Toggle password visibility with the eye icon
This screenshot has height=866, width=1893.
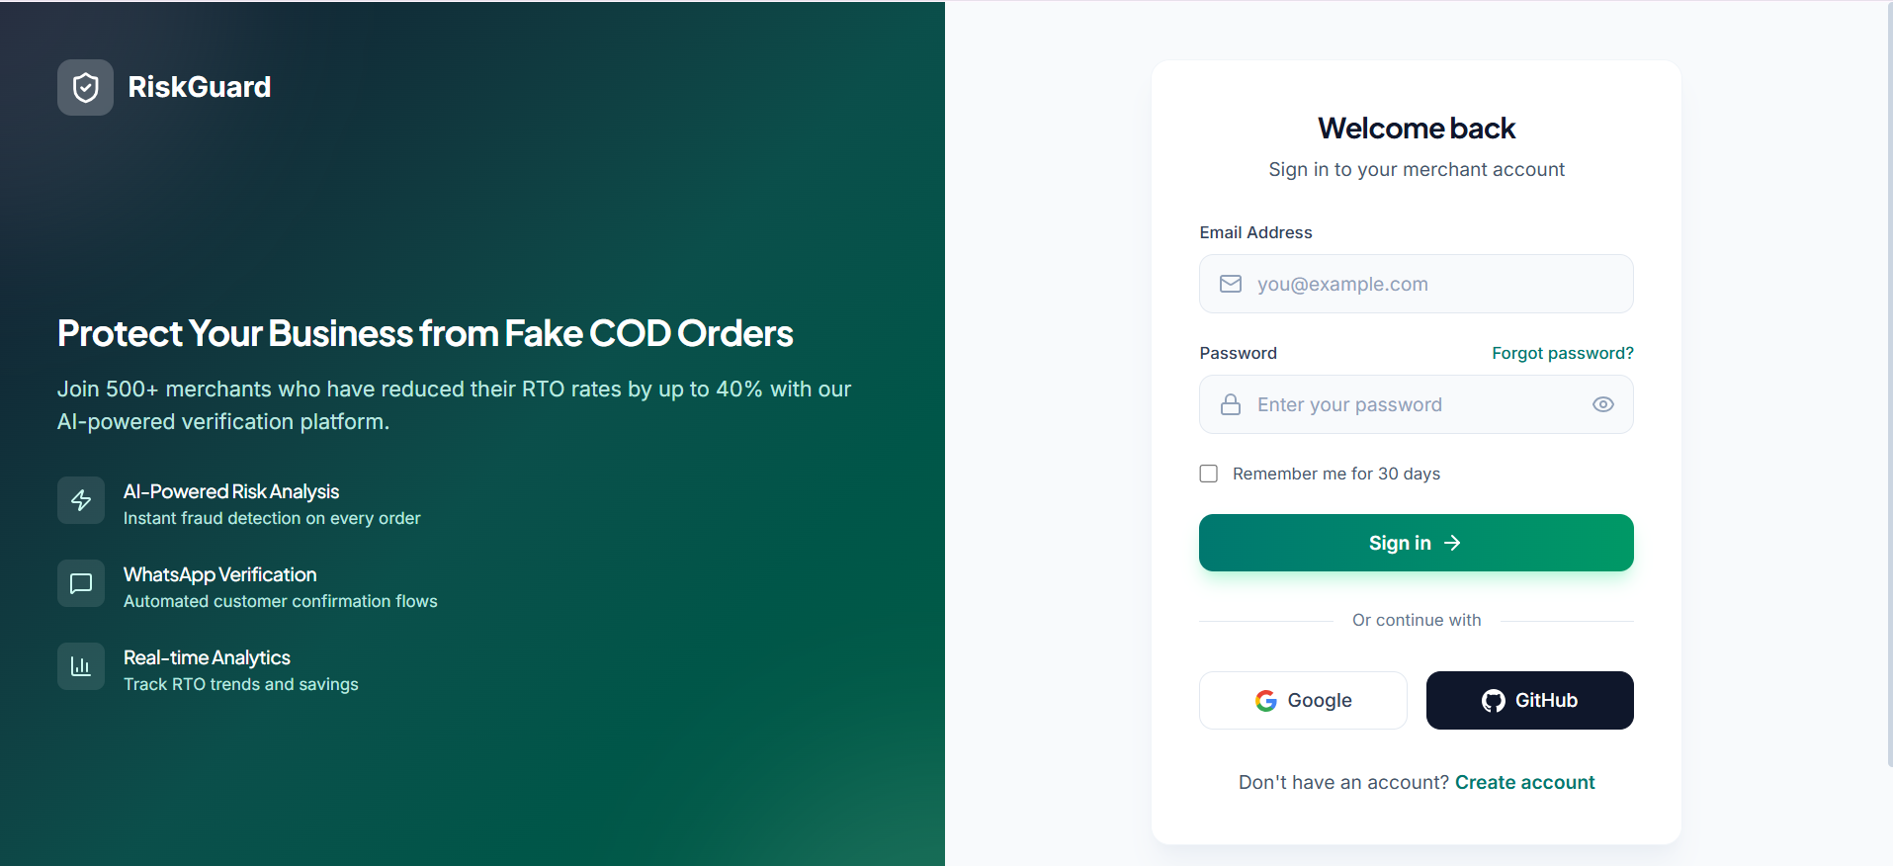click(1603, 404)
